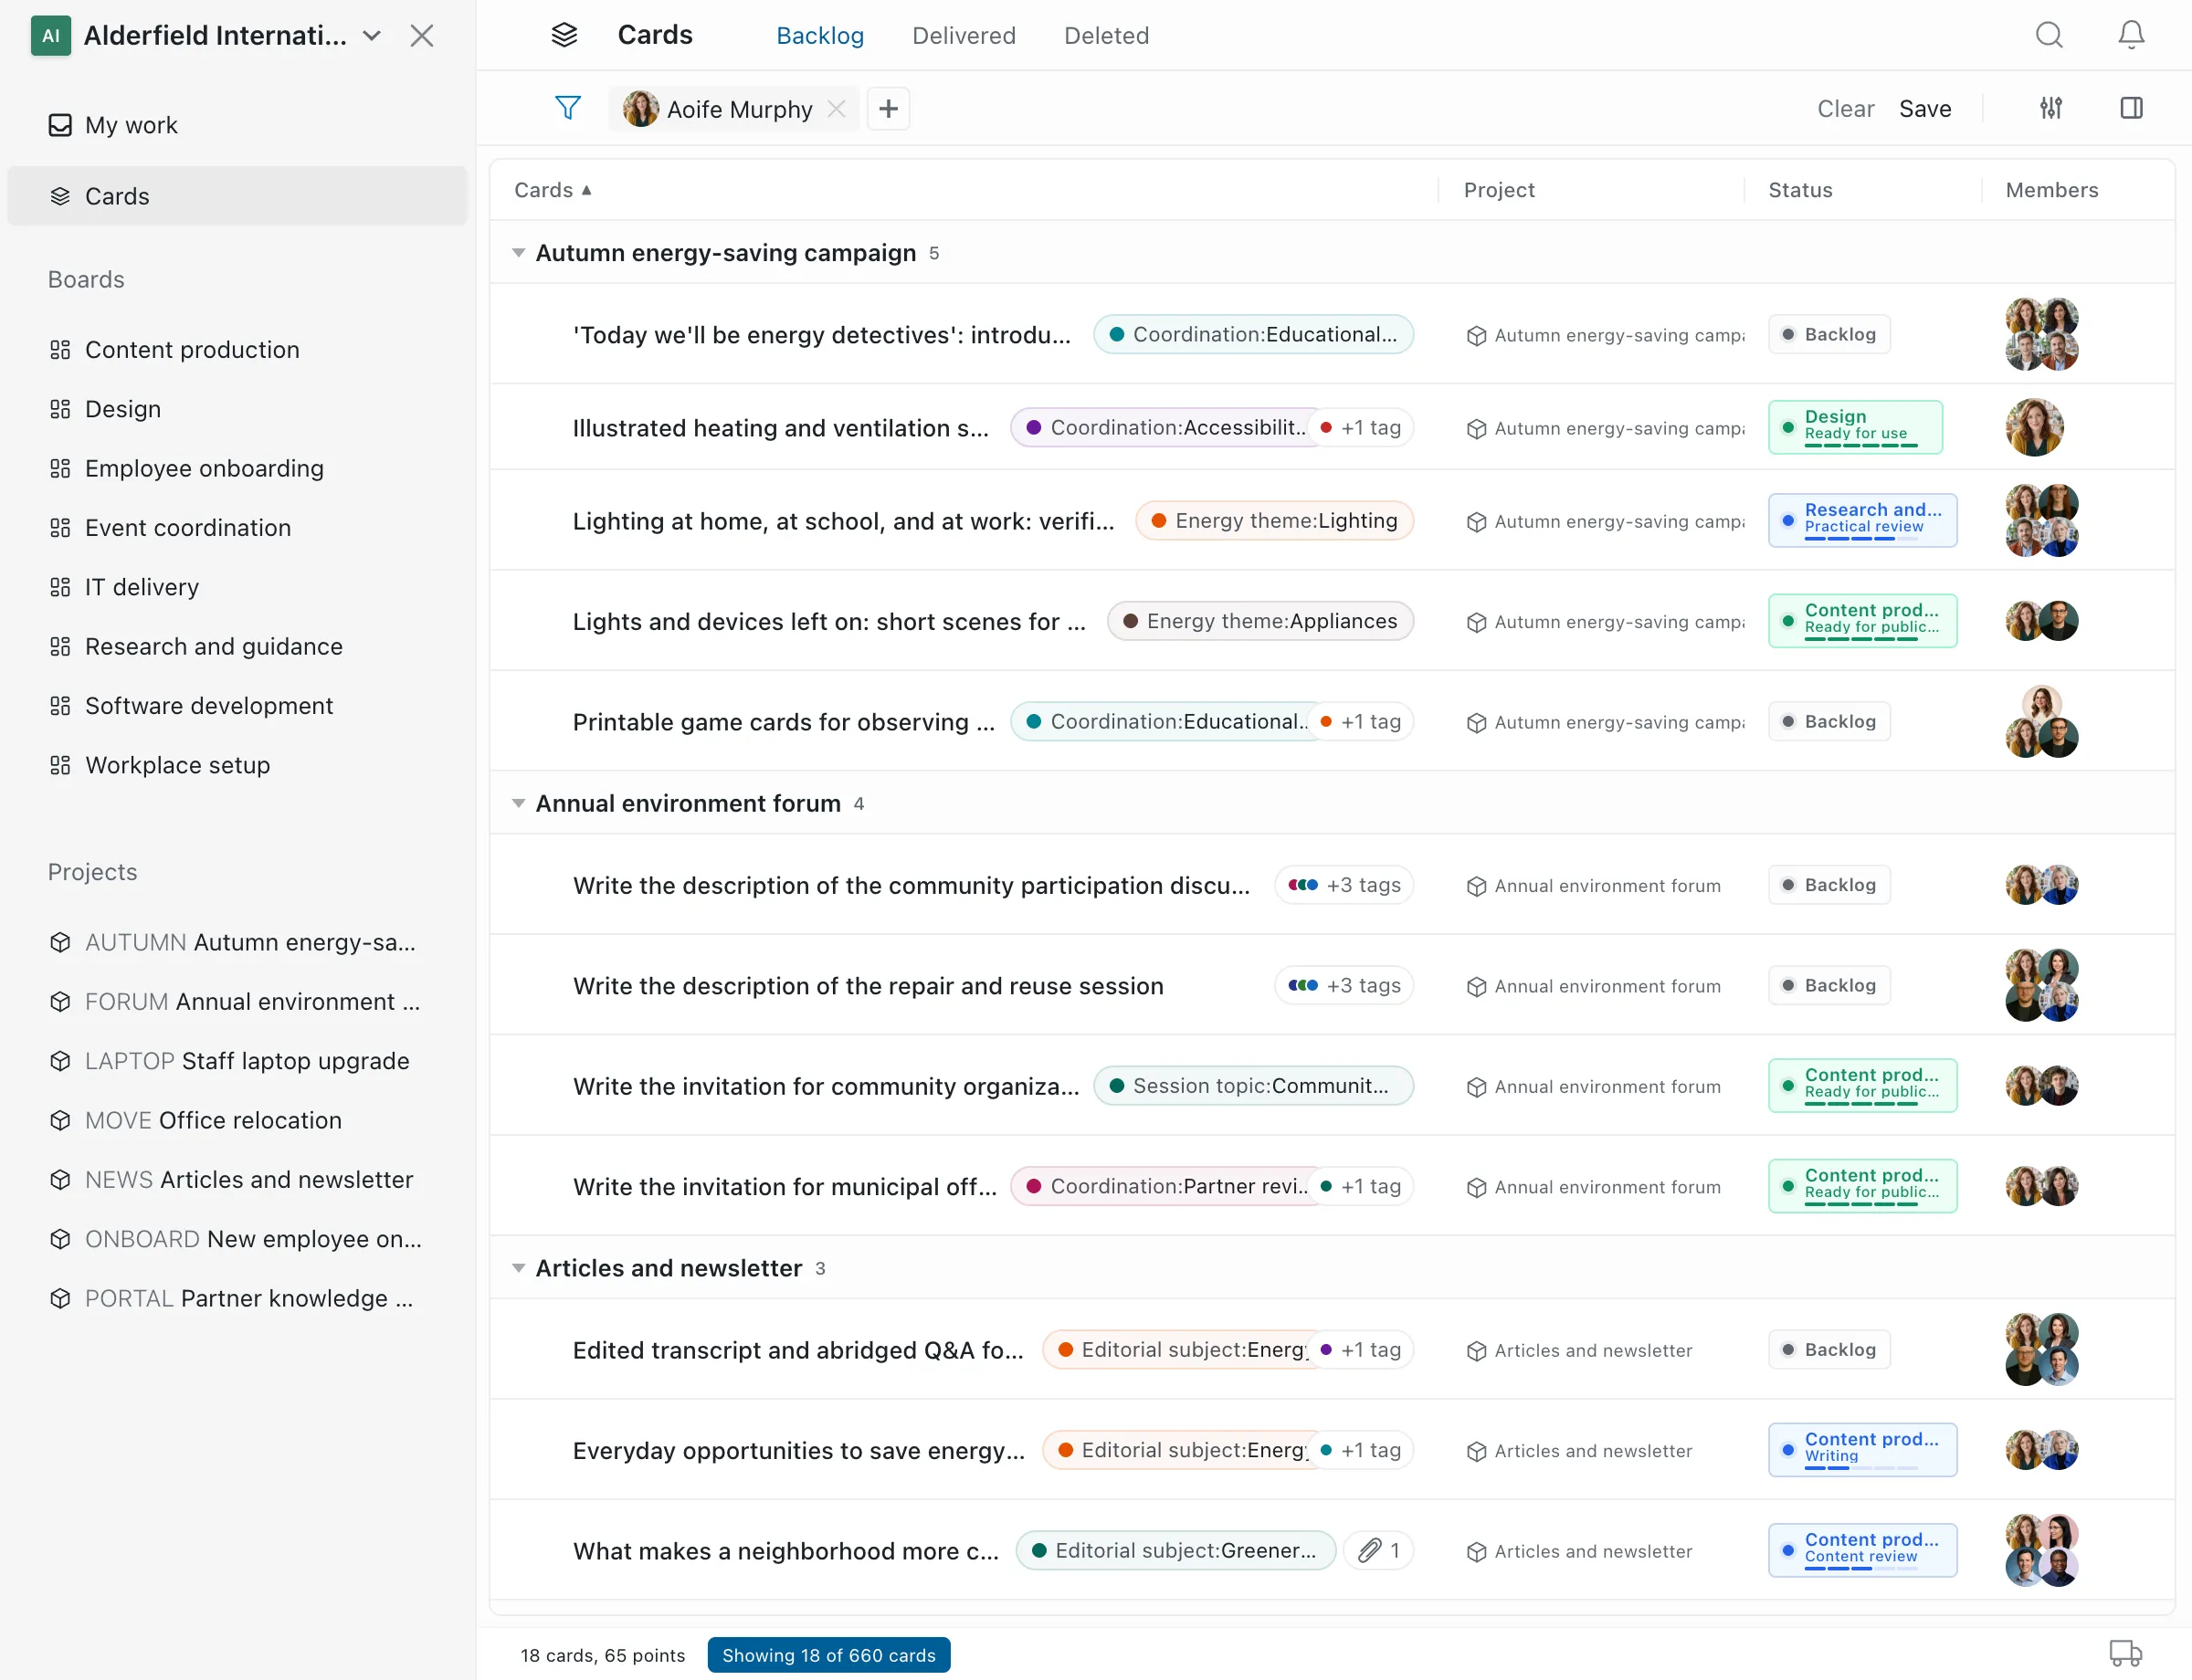Open view settings sliders icon
The image size is (2192, 1680).
(x=2051, y=108)
